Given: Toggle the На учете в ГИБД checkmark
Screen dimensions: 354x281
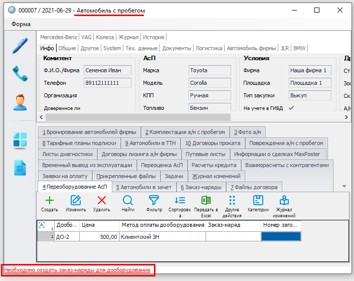Looking at the screenshot, I should (291, 108).
